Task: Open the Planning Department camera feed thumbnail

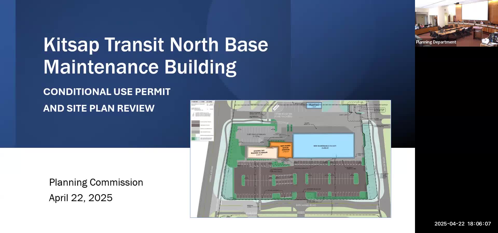Action: 457,23
